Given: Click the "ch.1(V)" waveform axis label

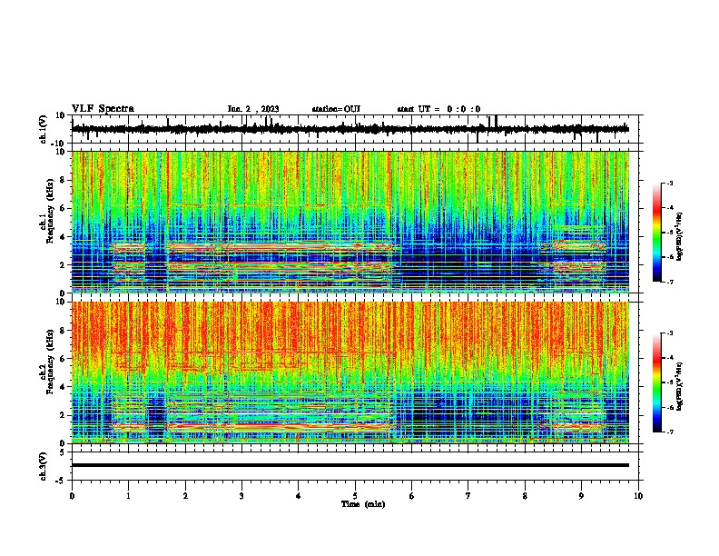Looking at the screenshot, I should (x=44, y=129).
